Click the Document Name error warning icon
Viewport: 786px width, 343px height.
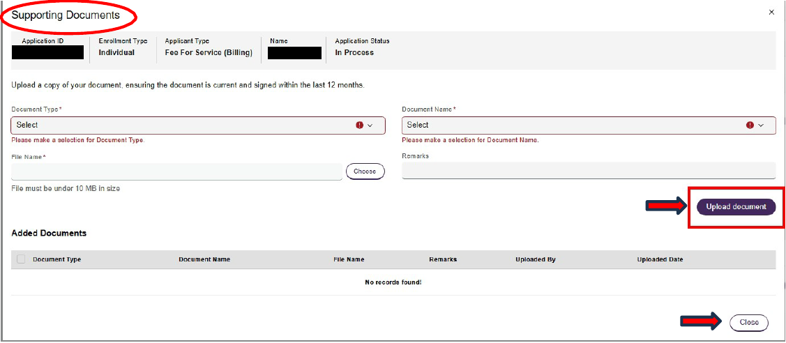pyautogui.click(x=750, y=125)
